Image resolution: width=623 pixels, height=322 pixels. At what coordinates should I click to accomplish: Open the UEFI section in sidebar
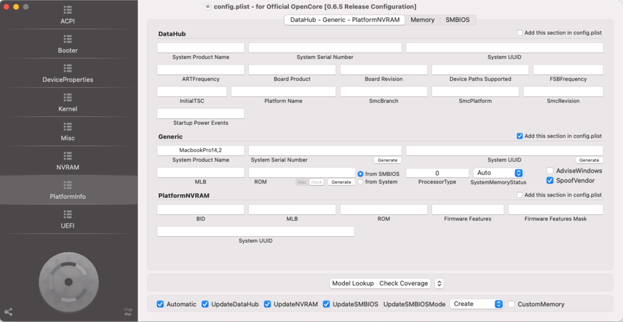(68, 220)
